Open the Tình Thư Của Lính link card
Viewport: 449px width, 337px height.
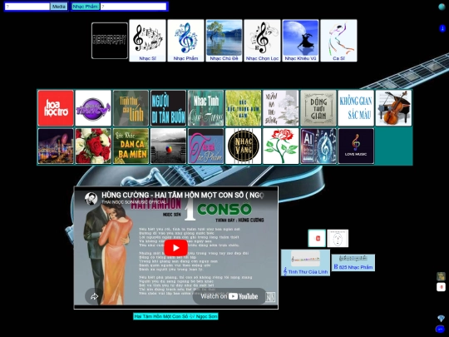305,263
